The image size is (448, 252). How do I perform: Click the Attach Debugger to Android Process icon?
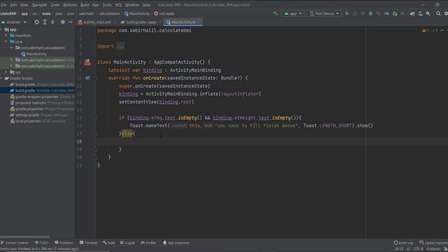point(395,13)
